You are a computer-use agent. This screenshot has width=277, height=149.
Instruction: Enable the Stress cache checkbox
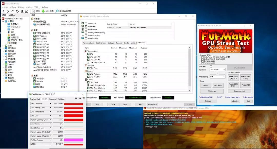[x=86, y=29]
